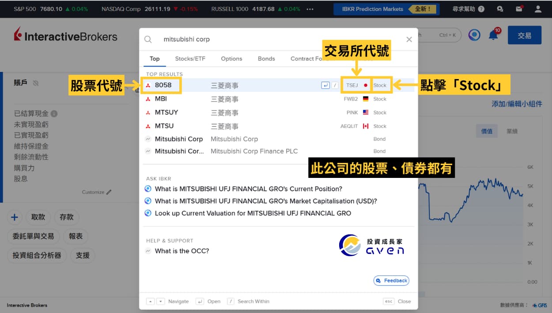This screenshot has width=552, height=313.
Task: Select the 8058 三菱商事 TSEJ result
Action: [x=278, y=85]
